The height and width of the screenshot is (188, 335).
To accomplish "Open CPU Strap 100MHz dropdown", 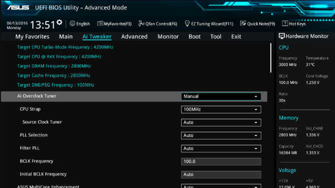I will point(221,109).
